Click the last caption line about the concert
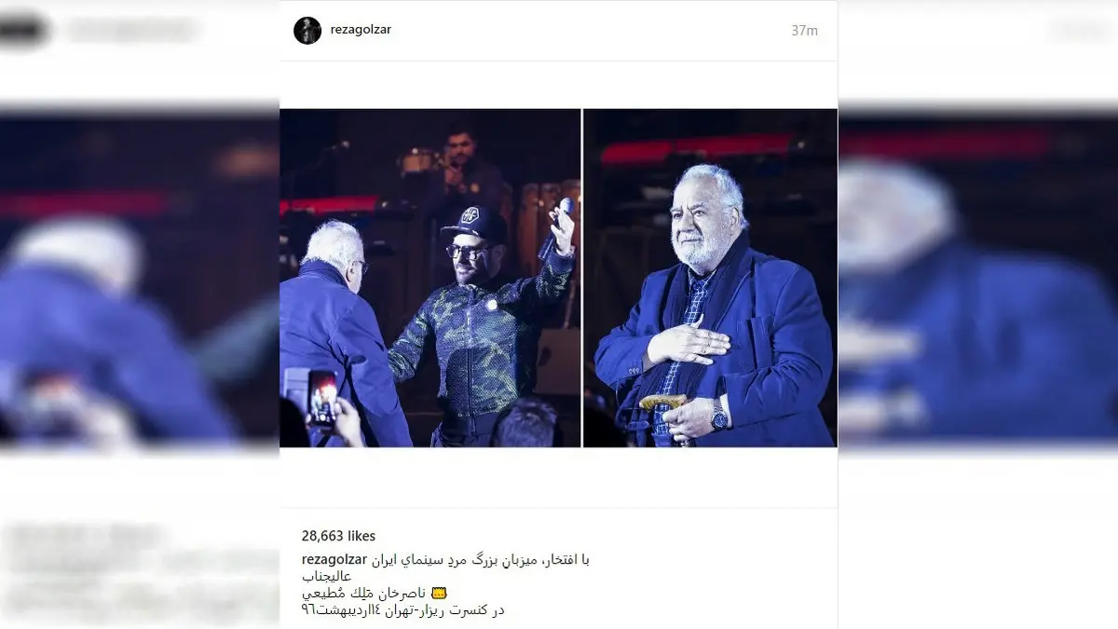The image size is (1118, 629). 402,610
